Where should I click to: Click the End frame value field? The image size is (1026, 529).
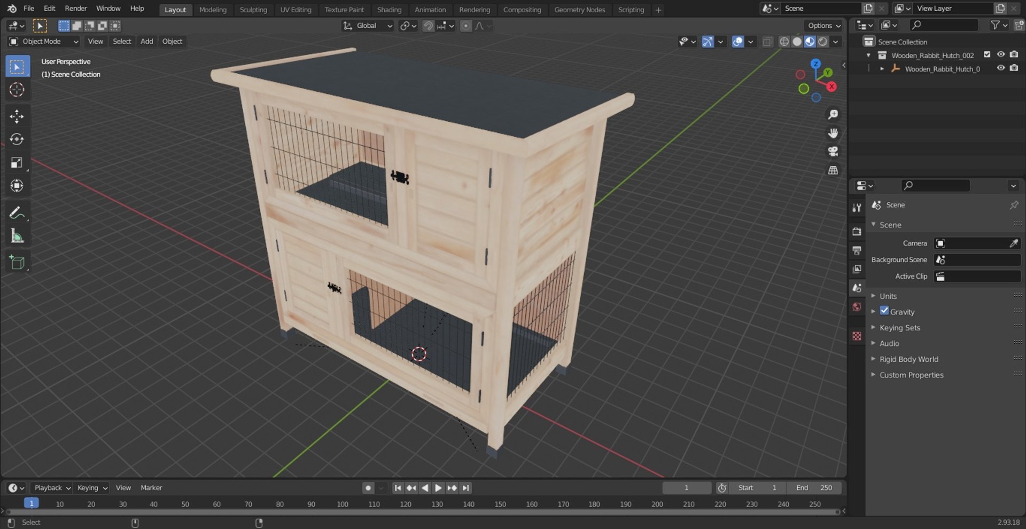click(814, 488)
